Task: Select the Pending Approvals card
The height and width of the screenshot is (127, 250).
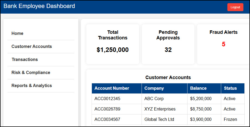Action: tap(168, 44)
